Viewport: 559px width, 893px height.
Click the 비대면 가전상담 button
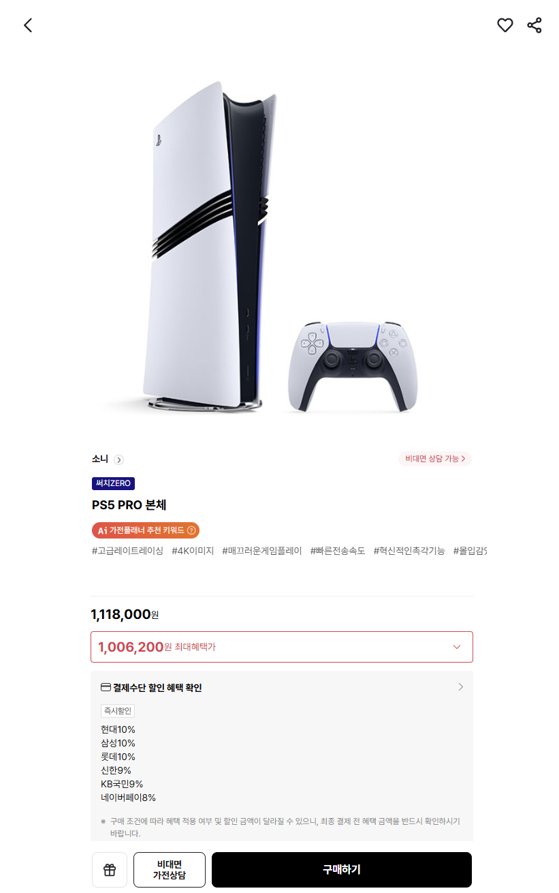click(170, 870)
